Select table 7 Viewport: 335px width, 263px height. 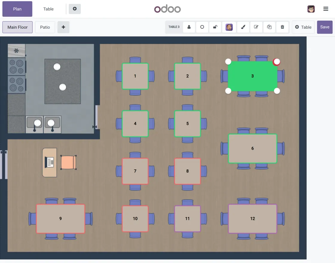(135, 171)
